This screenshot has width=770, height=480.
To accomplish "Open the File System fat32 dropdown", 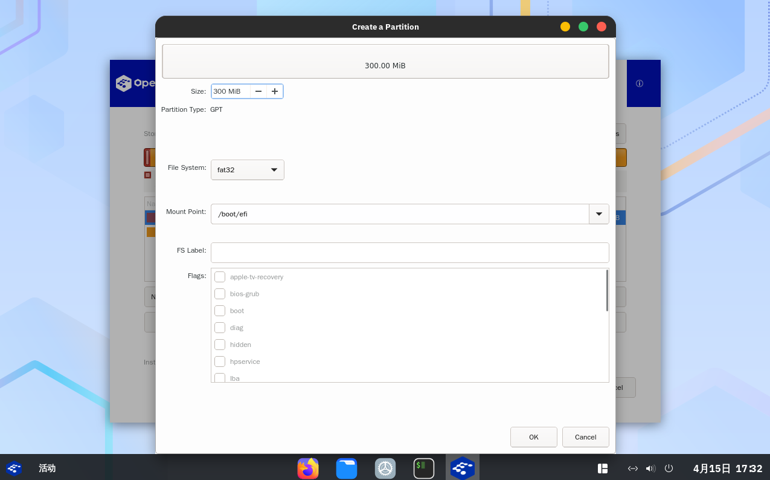I will [248, 170].
